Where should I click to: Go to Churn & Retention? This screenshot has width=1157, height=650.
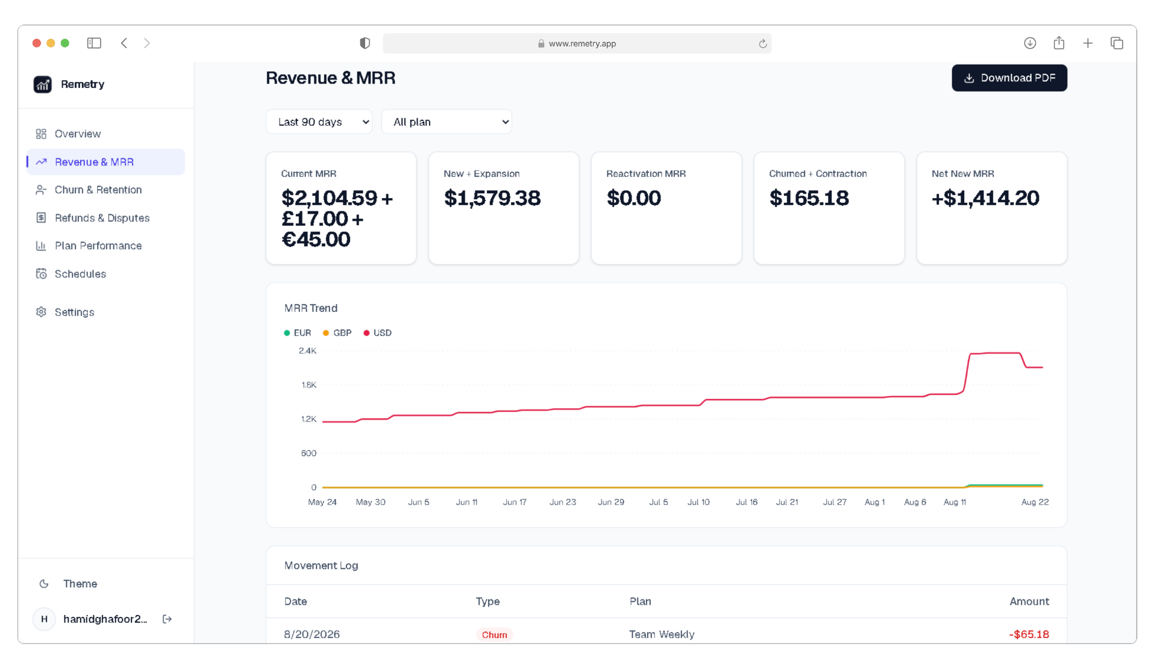[106, 190]
